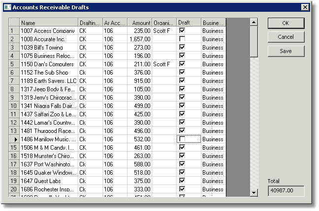Click the scroll down arrow in the grid

(254, 192)
